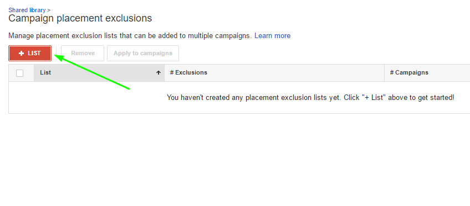Click the Manage placement exclusion lists description
The height and width of the screenshot is (206, 470).
(x=130, y=36)
